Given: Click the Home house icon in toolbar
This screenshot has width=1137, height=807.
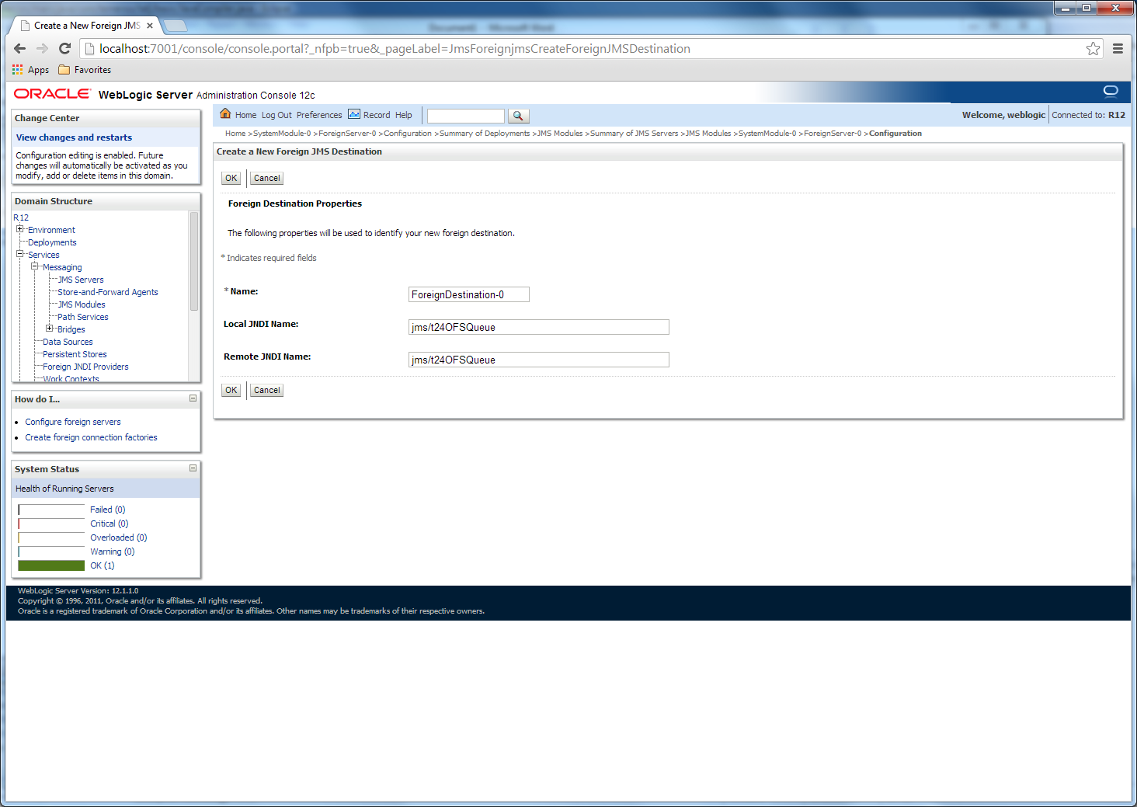Looking at the screenshot, I should click(x=225, y=114).
